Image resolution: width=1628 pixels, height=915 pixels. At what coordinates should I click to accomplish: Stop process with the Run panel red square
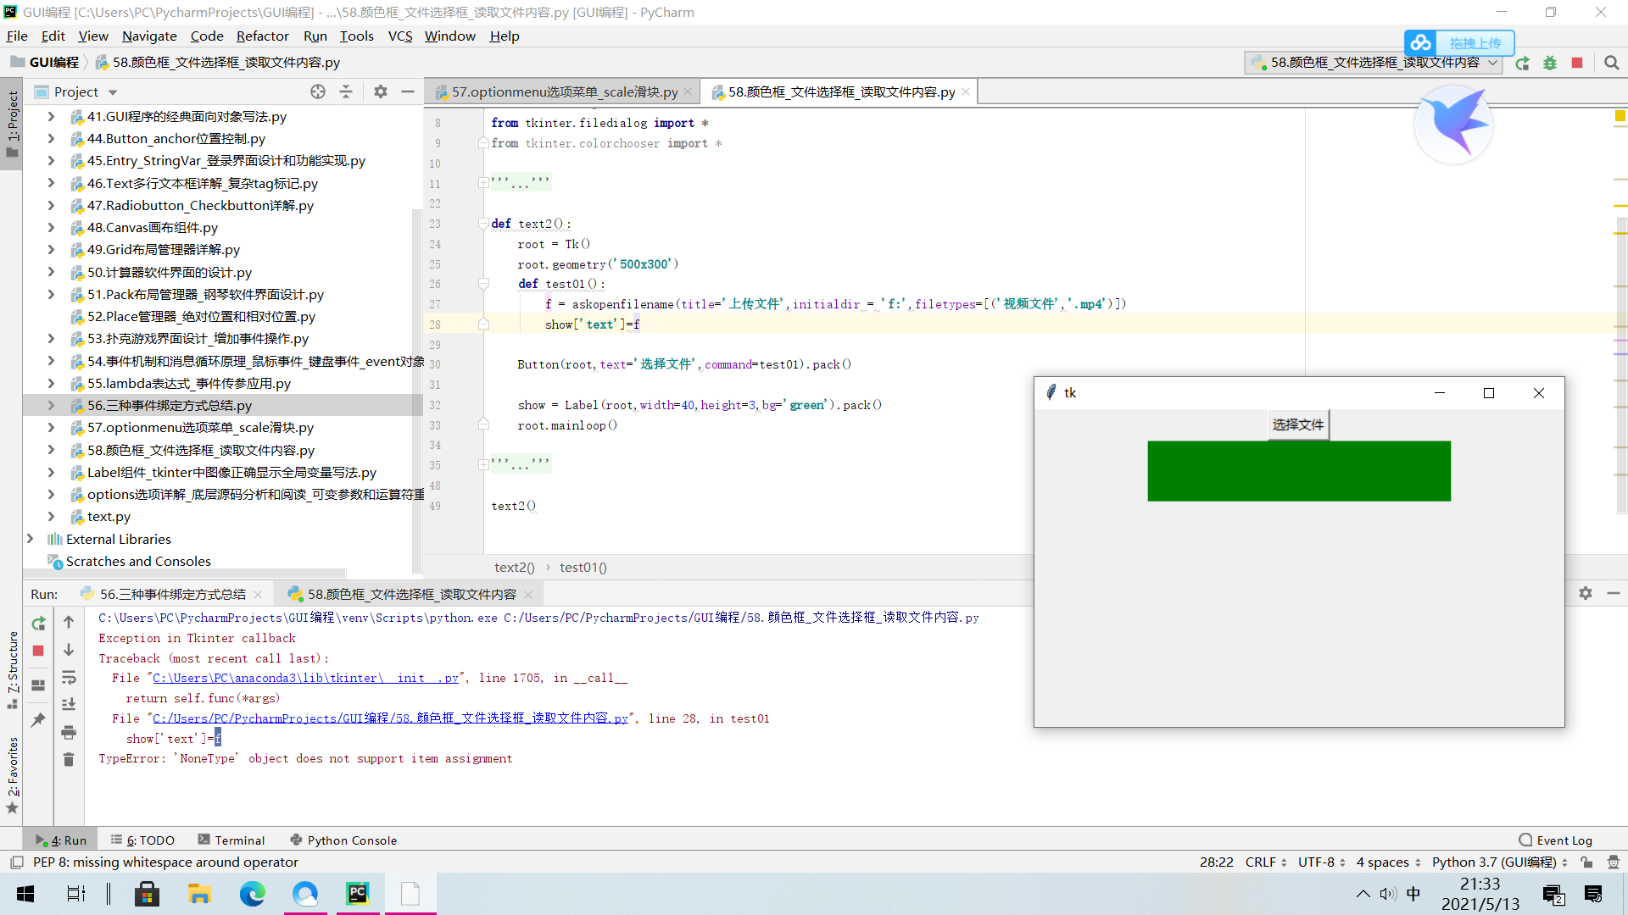(38, 651)
